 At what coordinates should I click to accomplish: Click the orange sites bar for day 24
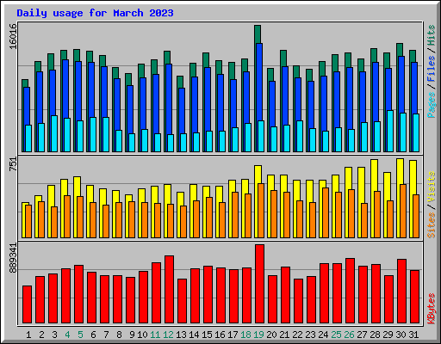pos(326,212)
